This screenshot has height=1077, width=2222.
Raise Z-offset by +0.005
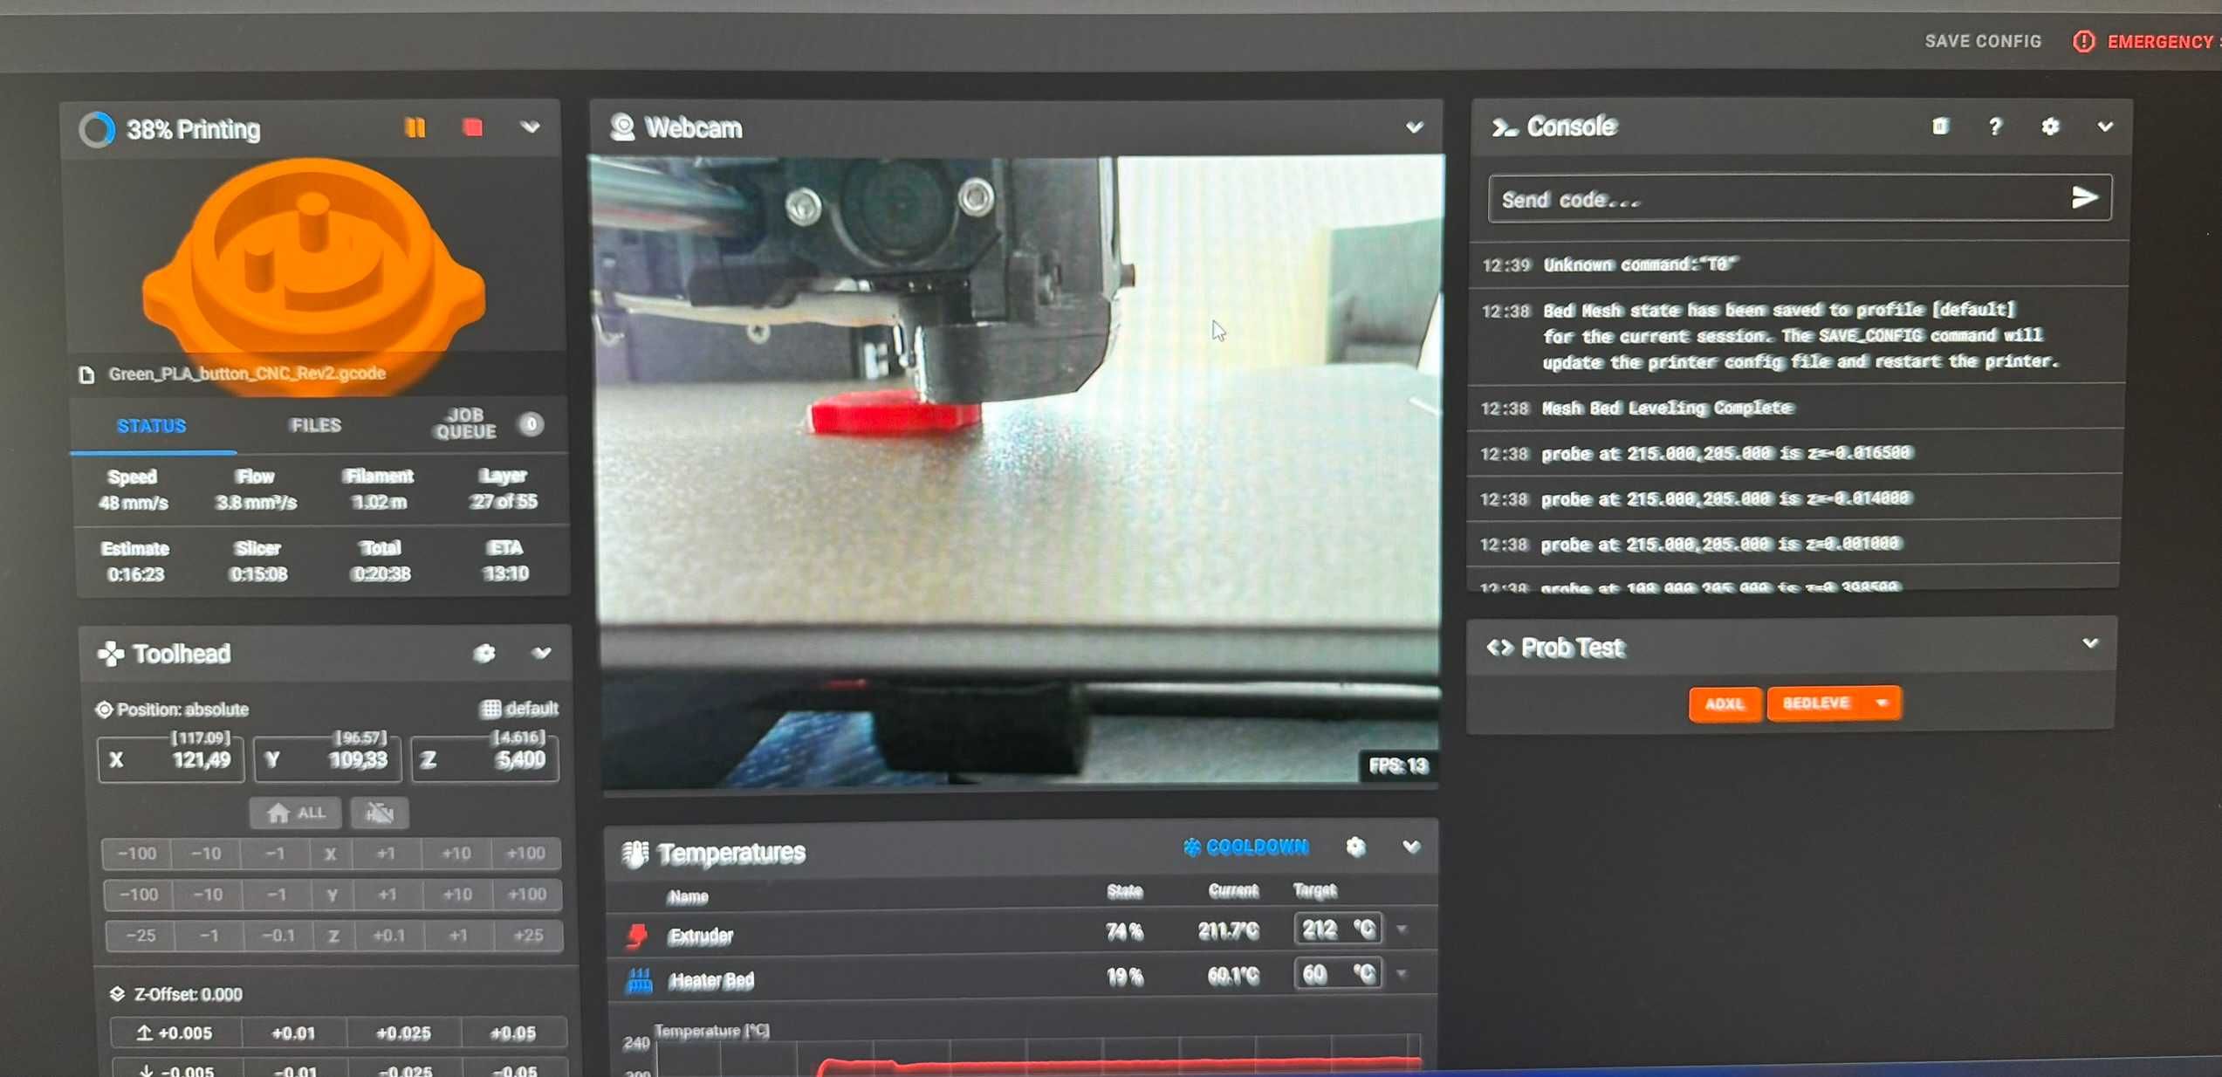point(176,1033)
